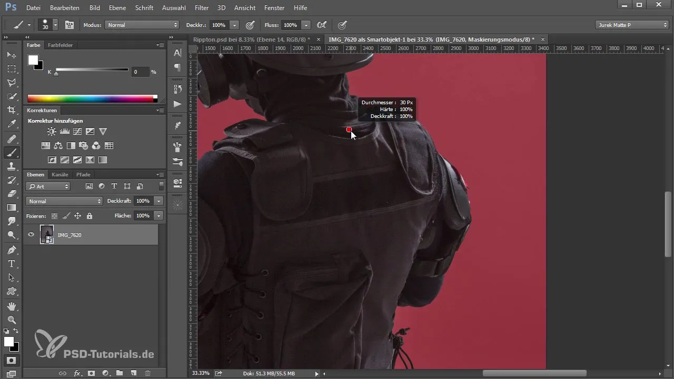The width and height of the screenshot is (674, 379).
Task: Expand the layer blend mode Normal dropdown
Action: (x=64, y=201)
